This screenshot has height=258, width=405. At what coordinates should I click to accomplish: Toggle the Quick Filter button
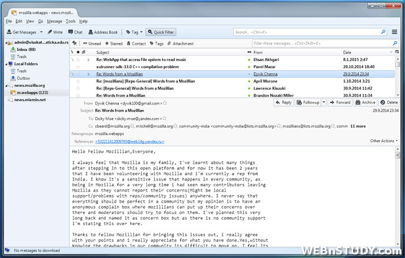click(161, 32)
